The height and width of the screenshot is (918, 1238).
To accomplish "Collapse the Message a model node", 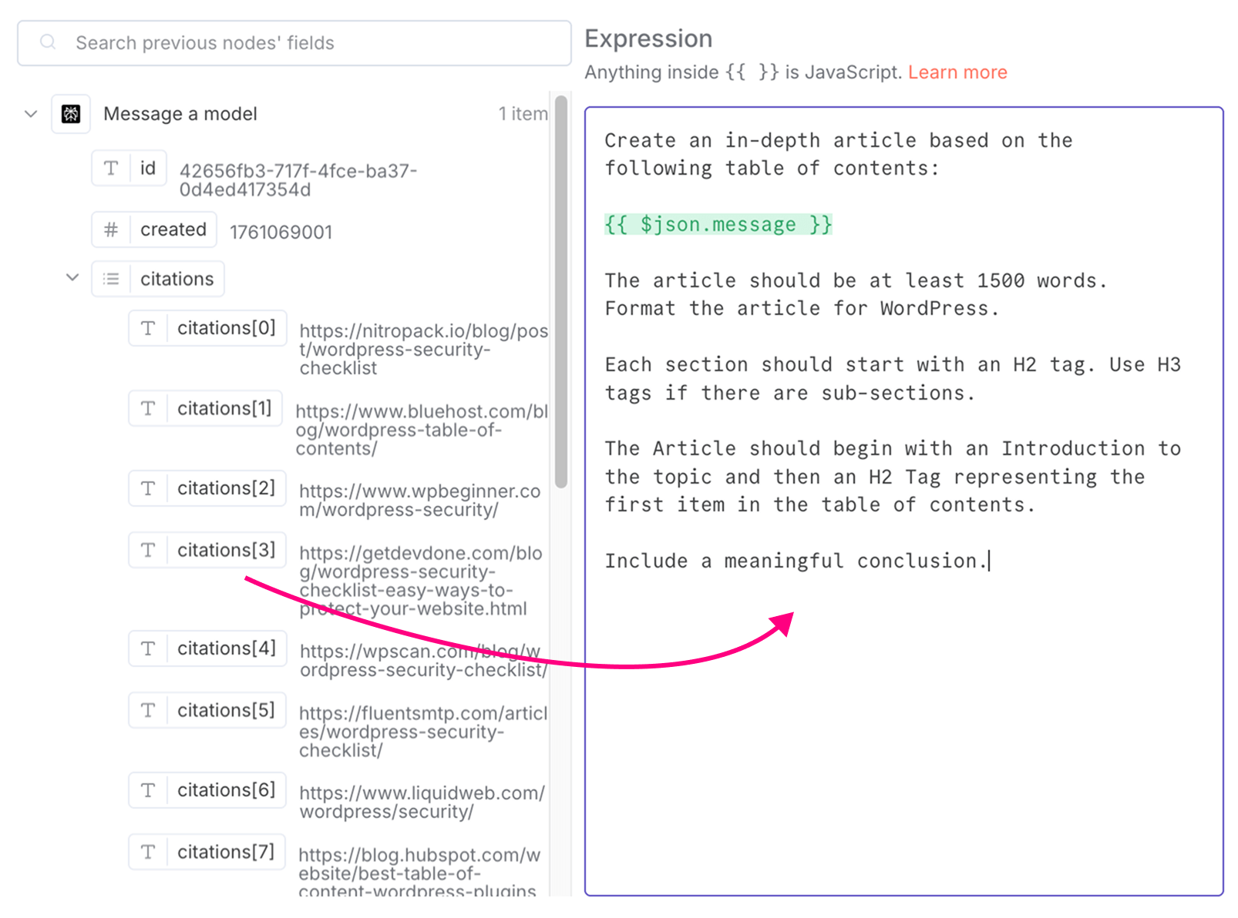I will point(31,114).
